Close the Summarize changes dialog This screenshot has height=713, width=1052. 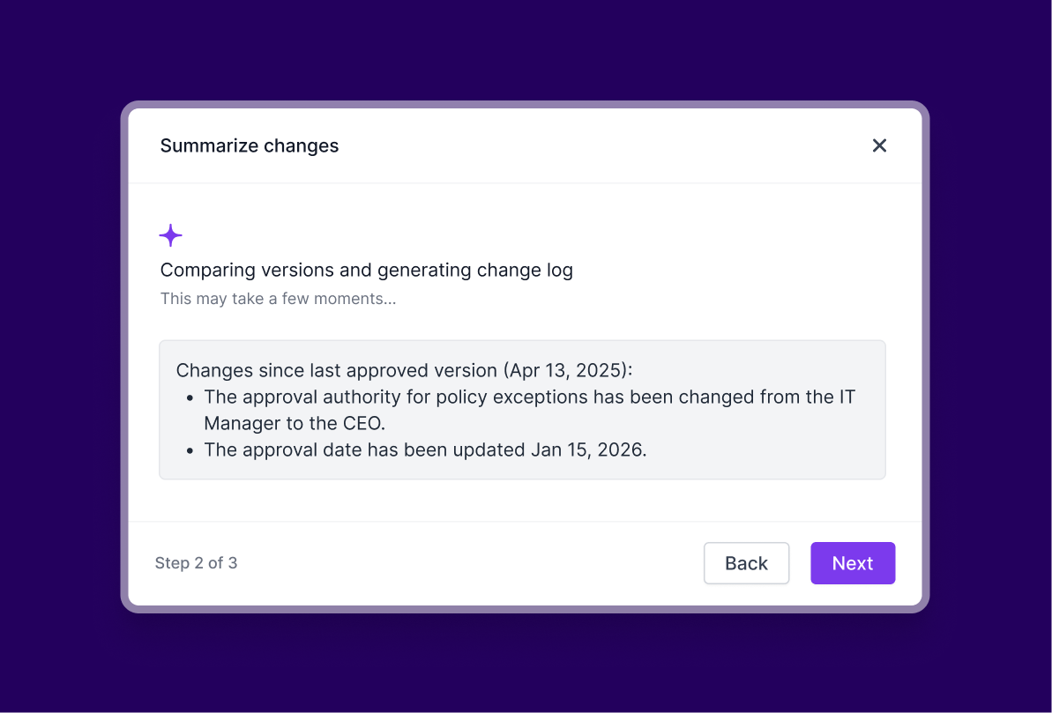pos(879,145)
